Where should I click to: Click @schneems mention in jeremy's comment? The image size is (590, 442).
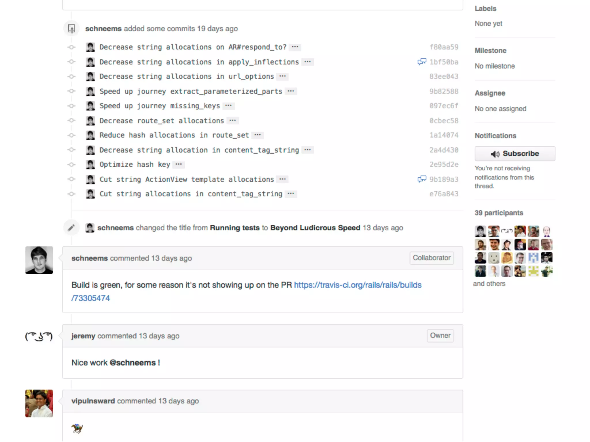pyautogui.click(x=133, y=363)
